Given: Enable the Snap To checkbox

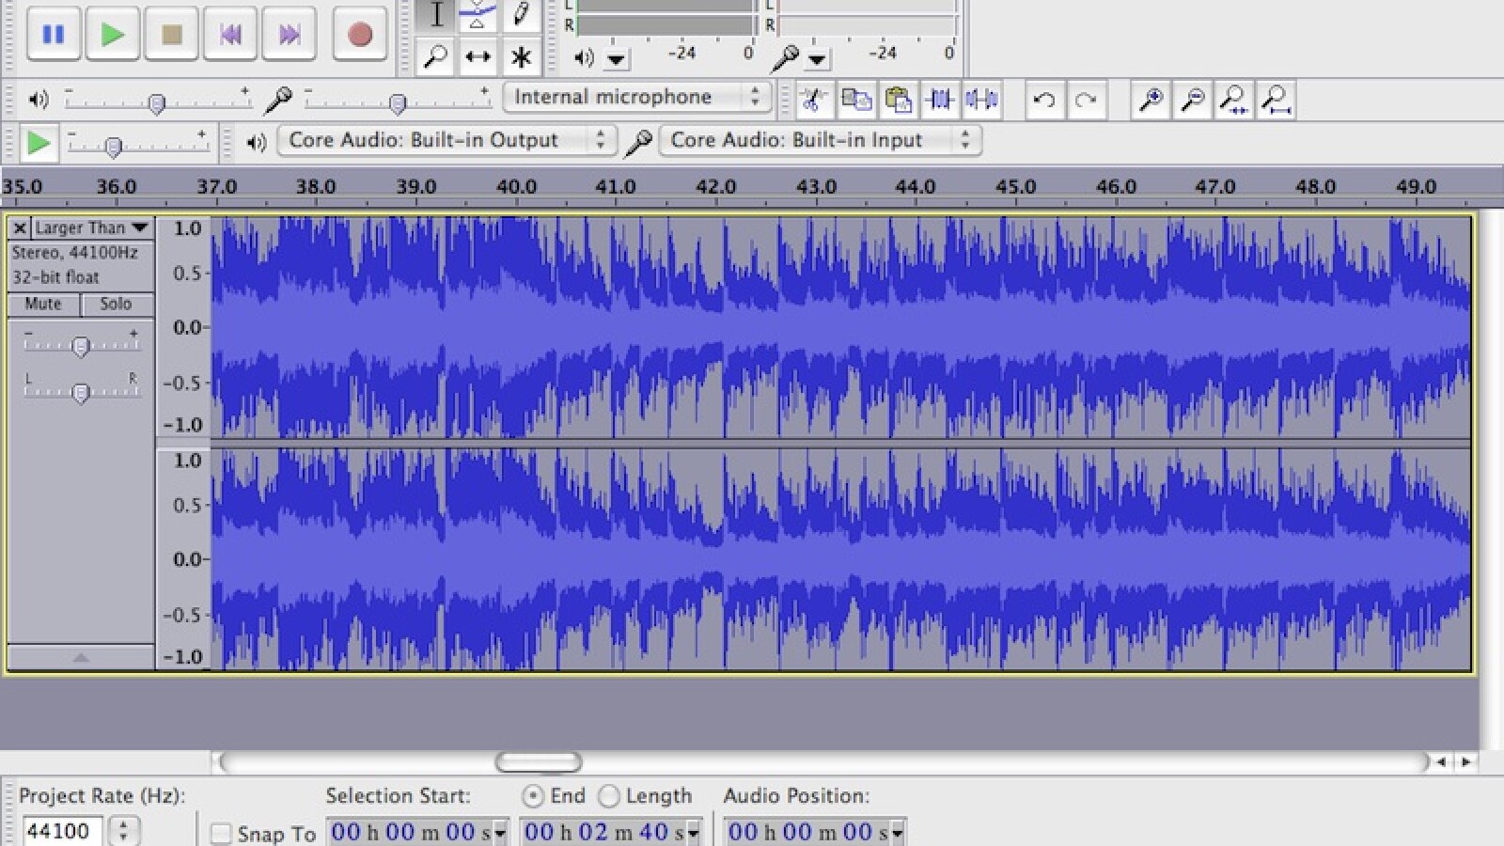Looking at the screenshot, I should pos(221,834).
